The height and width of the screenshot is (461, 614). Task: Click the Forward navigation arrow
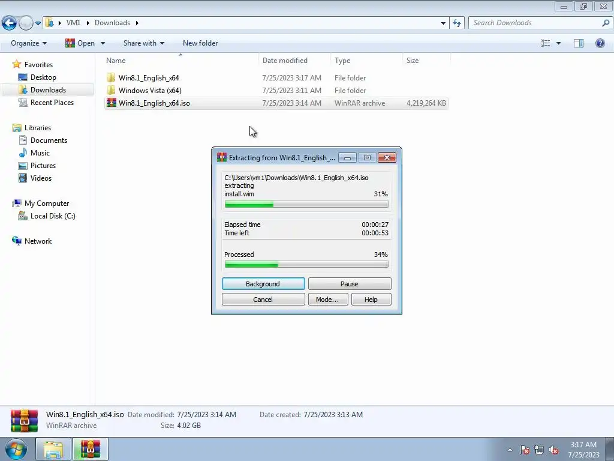(x=26, y=23)
